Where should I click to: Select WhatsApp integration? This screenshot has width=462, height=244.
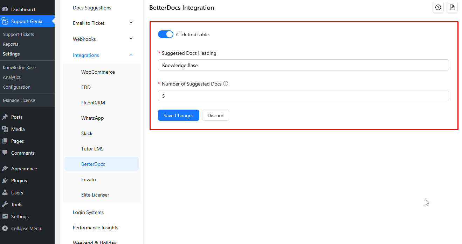click(x=92, y=118)
